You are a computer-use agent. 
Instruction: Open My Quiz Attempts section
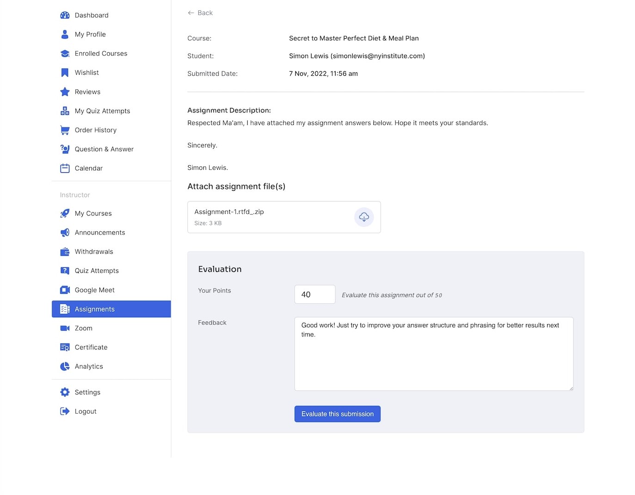point(102,111)
